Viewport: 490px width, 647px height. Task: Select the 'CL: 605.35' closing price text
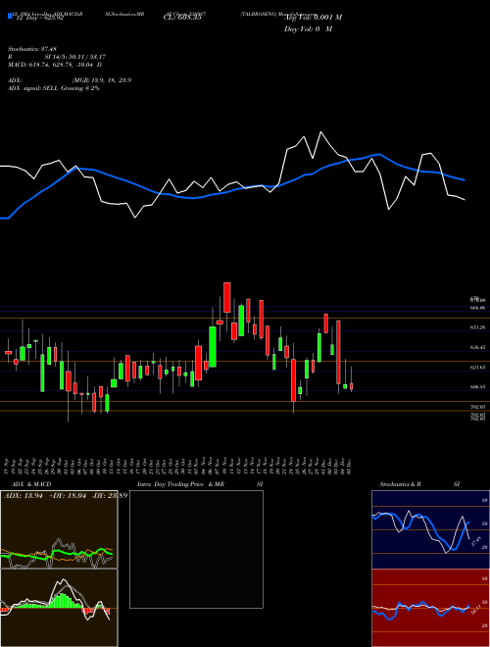click(182, 18)
